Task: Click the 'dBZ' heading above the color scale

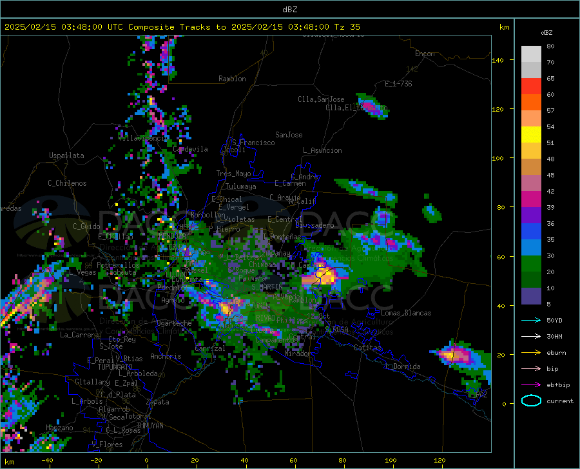Action: [546, 32]
